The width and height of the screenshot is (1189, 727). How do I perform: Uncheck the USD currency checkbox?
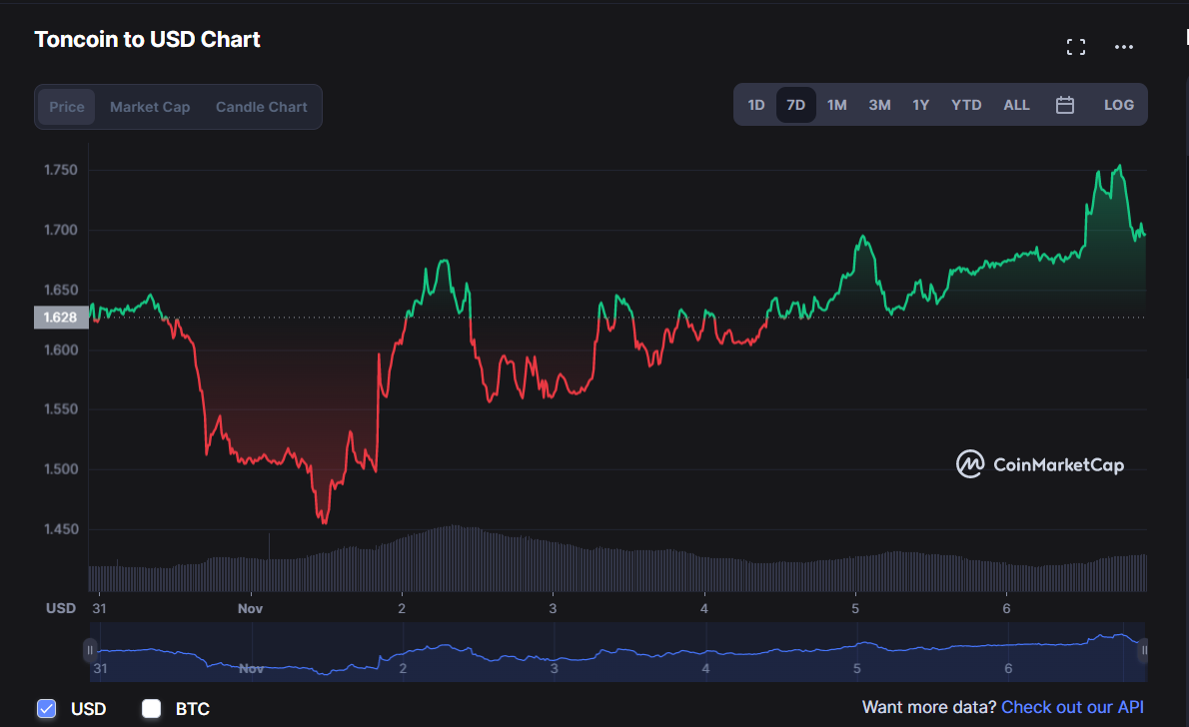click(x=46, y=708)
